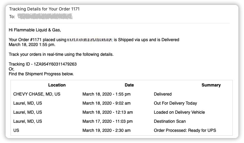
Task: Click the March 18, 2020 - 1:55 pm date cell
Action: pos(106,94)
